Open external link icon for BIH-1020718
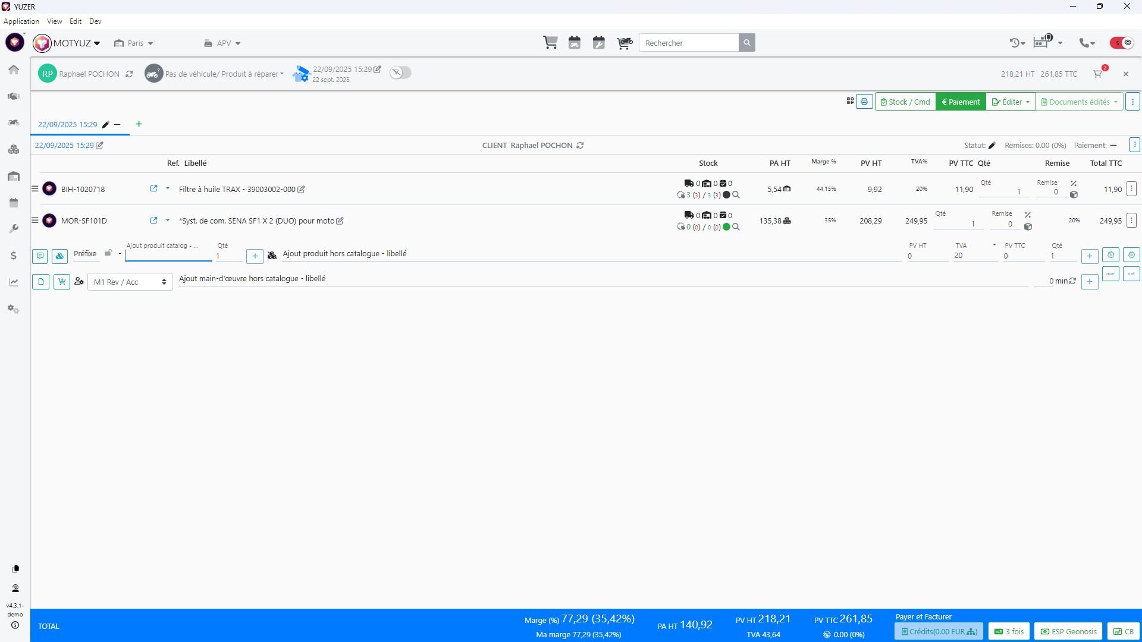This screenshot has height=642, width=1142. coord(153,188)
